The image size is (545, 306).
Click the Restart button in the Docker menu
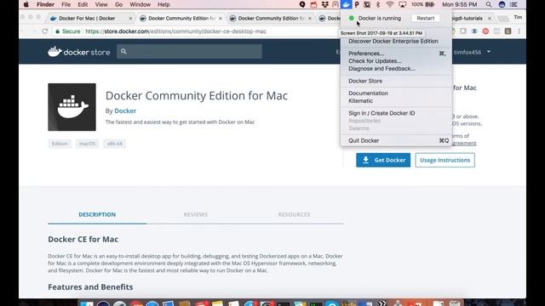click(426, 18)
